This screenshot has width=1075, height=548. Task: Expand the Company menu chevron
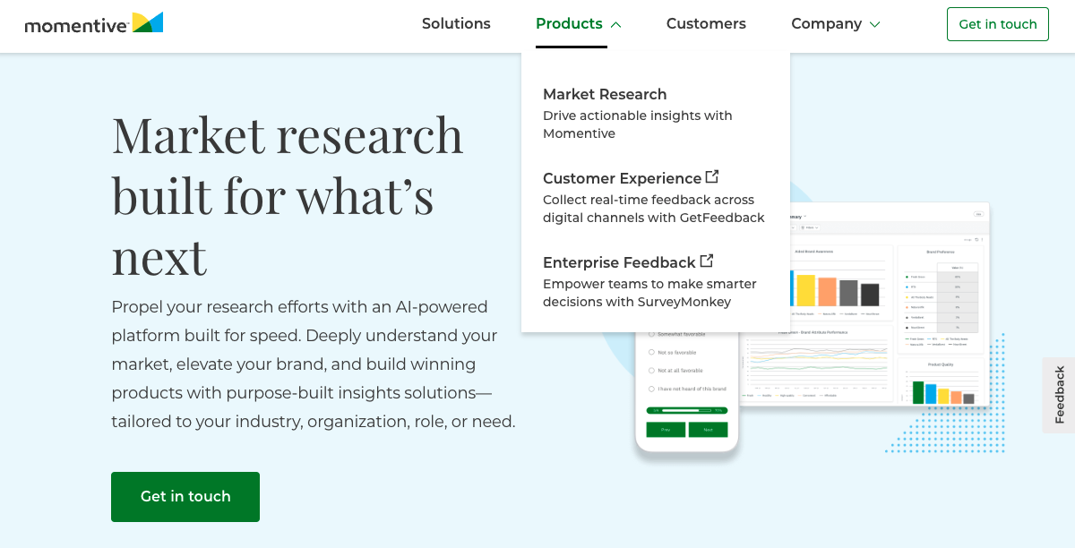click(x=875, y=25)
